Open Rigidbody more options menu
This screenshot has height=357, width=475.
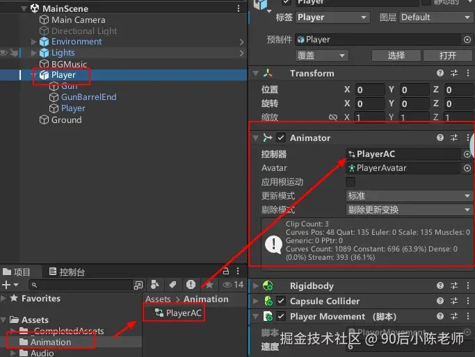468,285
